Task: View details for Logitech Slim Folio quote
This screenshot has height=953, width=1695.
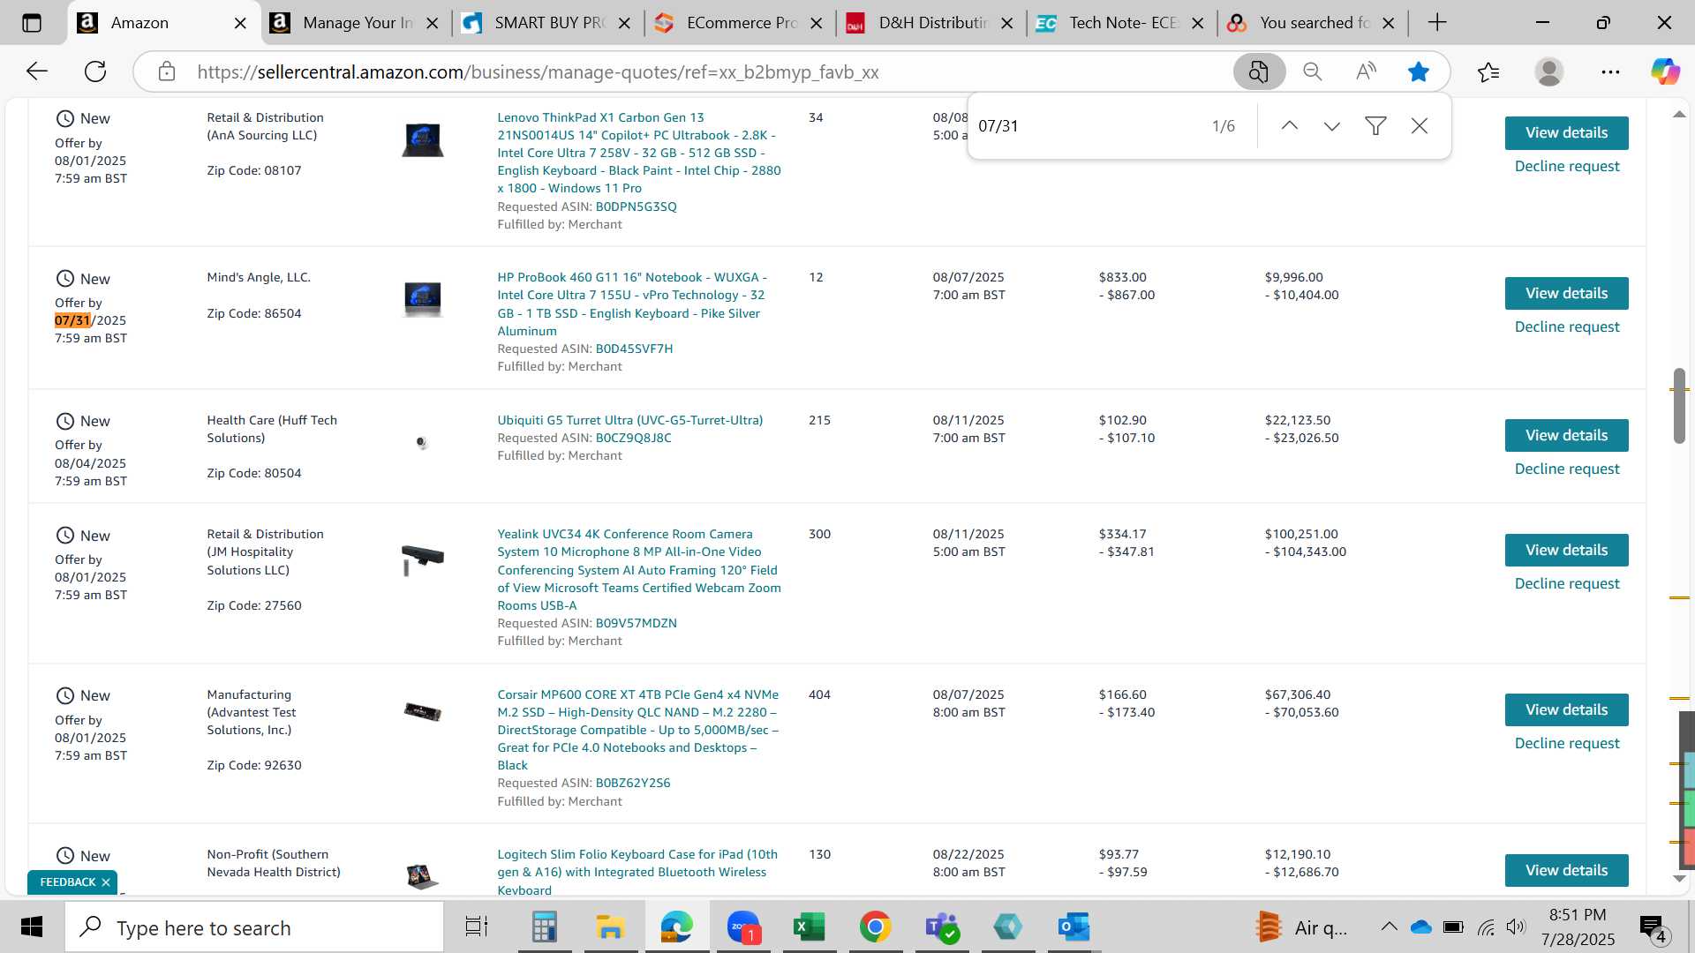Action: pos(1566,871)
